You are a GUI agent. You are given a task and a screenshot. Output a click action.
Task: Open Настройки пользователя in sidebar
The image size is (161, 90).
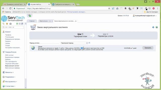(13, 48)
